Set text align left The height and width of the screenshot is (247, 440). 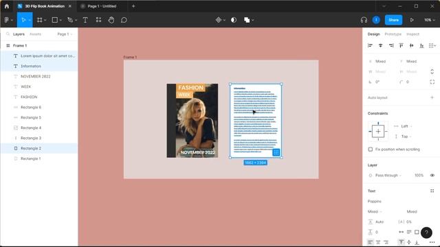(x=371, y=242)
